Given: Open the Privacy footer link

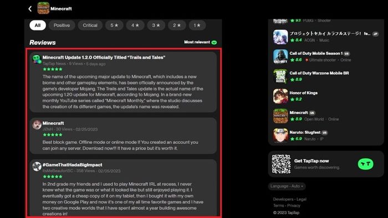Looking at the screenshot, I should [x=294, y=205].
